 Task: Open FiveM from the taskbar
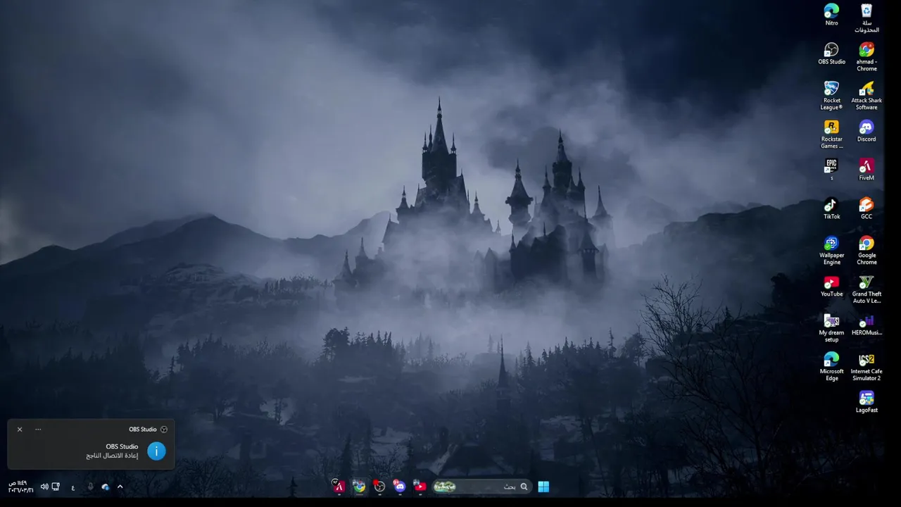[339, 487]
